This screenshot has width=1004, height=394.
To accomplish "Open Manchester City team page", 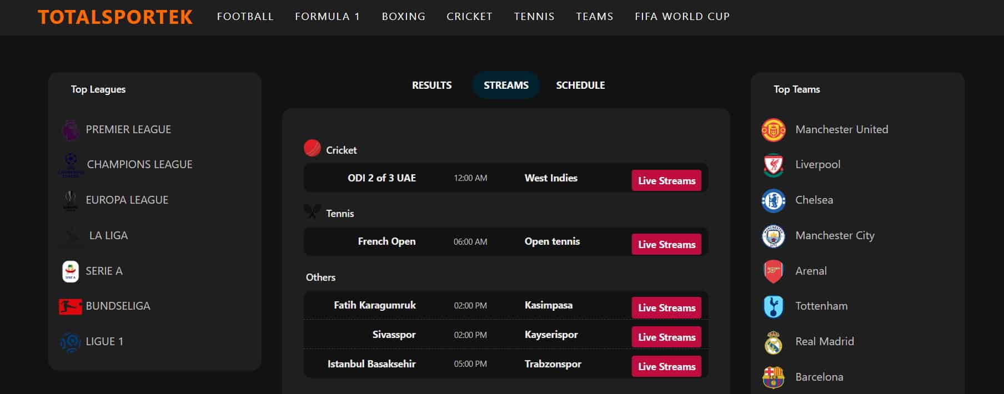I will (x=835, y=236).
